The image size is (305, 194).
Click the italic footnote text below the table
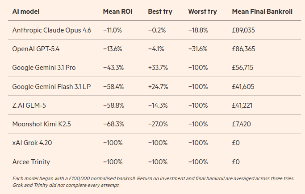(152, 181)
